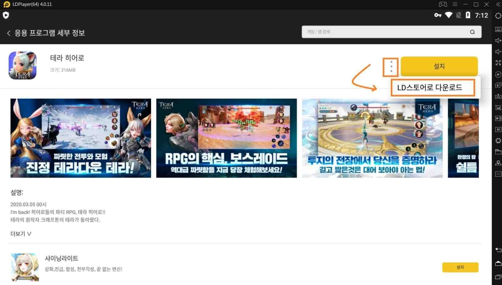
Task: Open LDPlayer settings gear icon
Action: pyautogui.click(x=498, y=16)
